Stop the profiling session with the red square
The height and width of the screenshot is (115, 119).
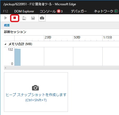(15, 18)
